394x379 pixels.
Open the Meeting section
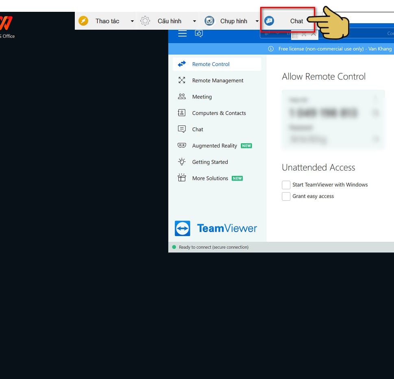pos(217,97)
